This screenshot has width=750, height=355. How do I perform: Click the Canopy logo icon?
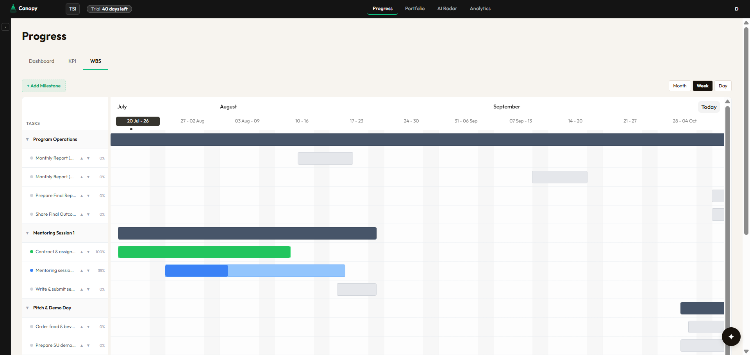coord(13,8)
